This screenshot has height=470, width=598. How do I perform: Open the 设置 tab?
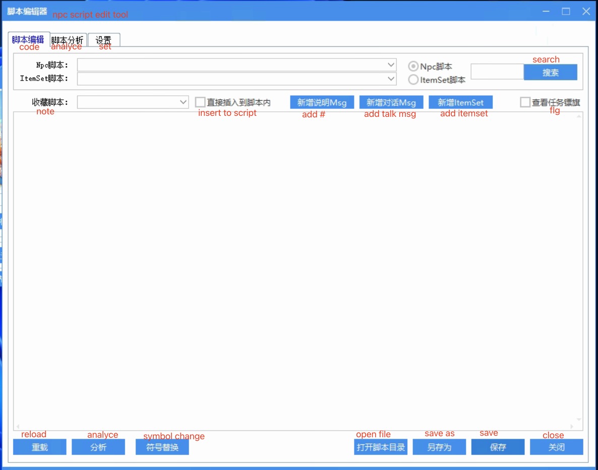pos(103,40)
